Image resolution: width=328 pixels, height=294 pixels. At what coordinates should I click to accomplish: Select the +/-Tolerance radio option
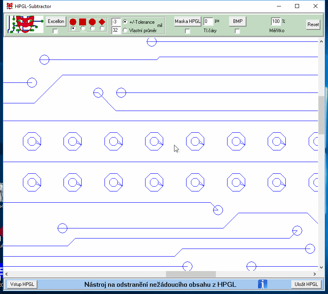point(125,22)
